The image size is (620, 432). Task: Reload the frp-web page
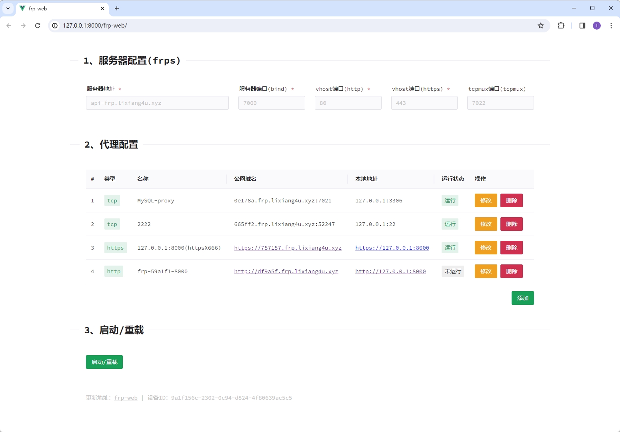coord(38,25)
